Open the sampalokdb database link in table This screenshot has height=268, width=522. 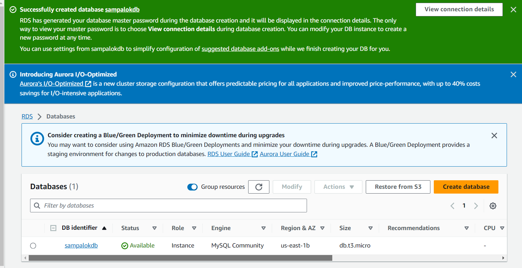coord(81,245)
